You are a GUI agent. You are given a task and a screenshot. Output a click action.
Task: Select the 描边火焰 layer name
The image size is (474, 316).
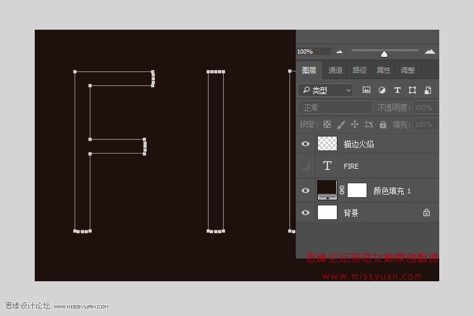click(358, 144)
